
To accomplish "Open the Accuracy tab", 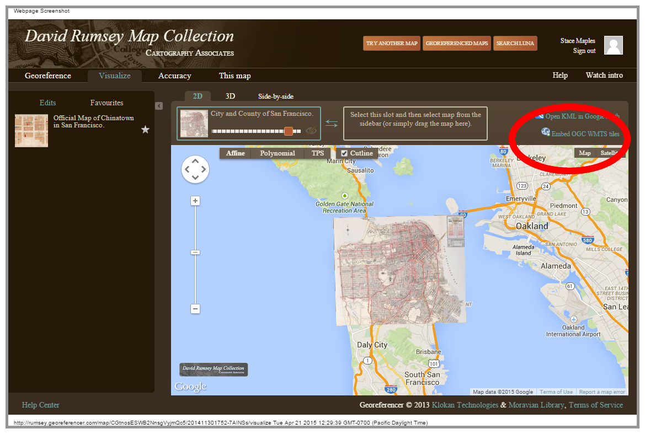I will pyautogui.click(x=175, y=76).
